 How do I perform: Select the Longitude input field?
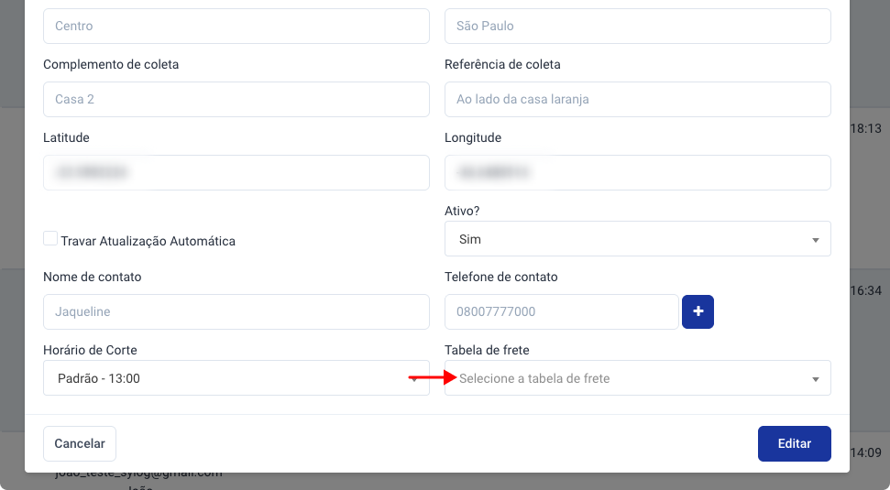pyautogui.click(x=637, y=172)
